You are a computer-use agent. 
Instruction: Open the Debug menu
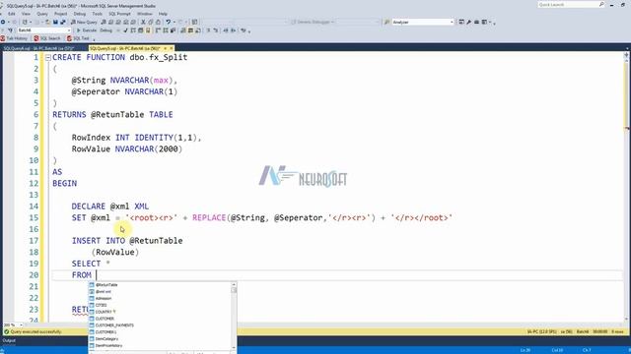tap(80, 14)
